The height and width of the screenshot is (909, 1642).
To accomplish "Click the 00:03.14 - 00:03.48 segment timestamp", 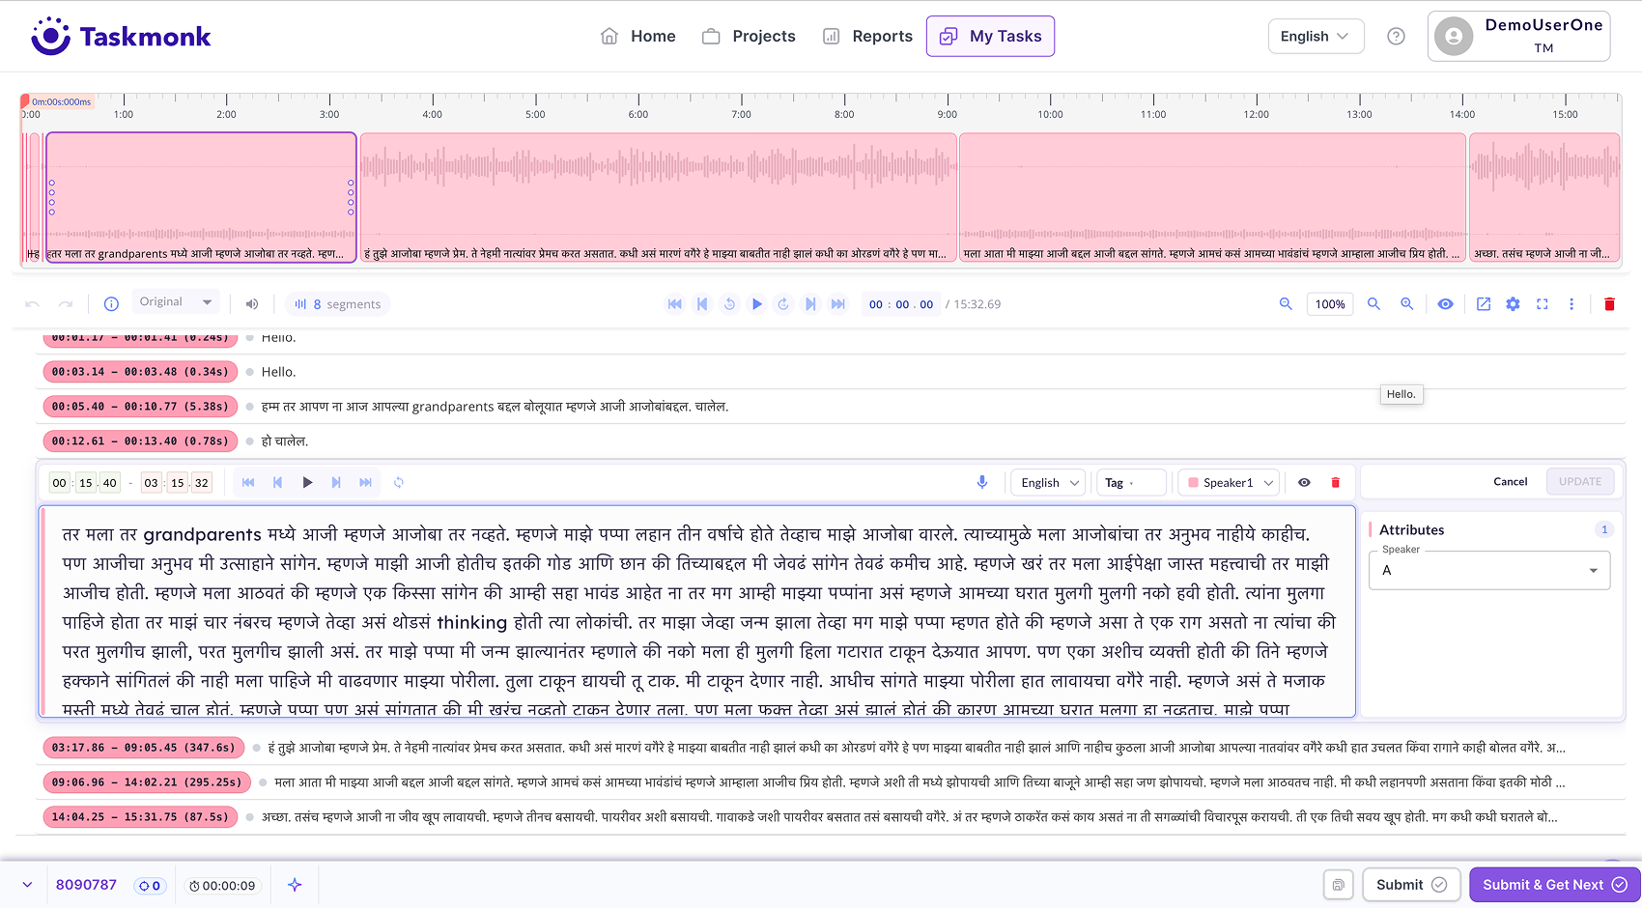I will pyautogui.click(x=140, y=371).
